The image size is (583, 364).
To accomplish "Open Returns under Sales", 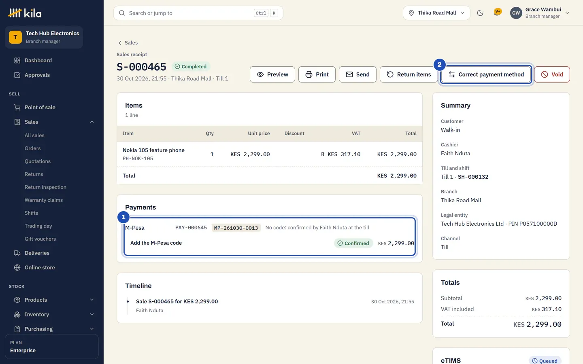I will point(34,174).
